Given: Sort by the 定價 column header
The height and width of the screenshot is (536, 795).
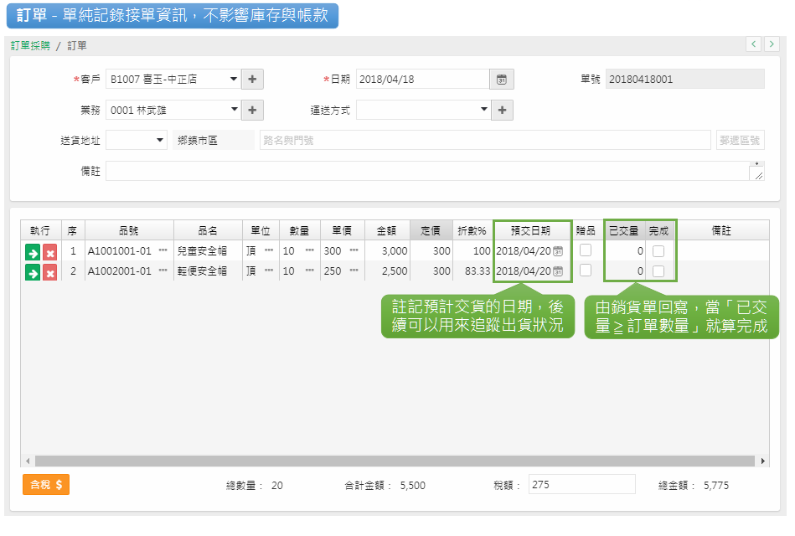Looking at the screenshot, I should click(430, 230).
